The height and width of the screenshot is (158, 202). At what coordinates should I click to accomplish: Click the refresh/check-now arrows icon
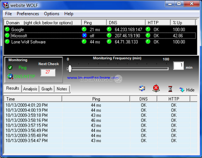[x=142, y=88]
